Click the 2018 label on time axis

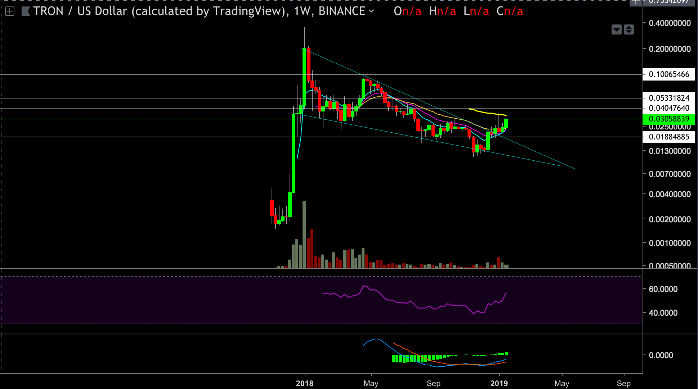305,383
